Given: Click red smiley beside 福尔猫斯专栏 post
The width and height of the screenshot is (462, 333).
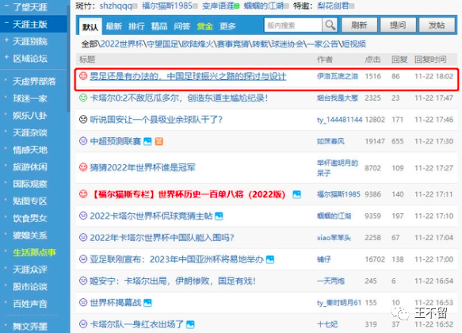Looking at the screenshot, I should click(x=83, y=194).
